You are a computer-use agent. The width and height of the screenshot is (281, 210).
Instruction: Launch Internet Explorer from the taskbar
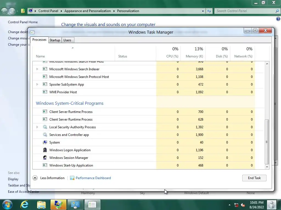coord(24,205)
